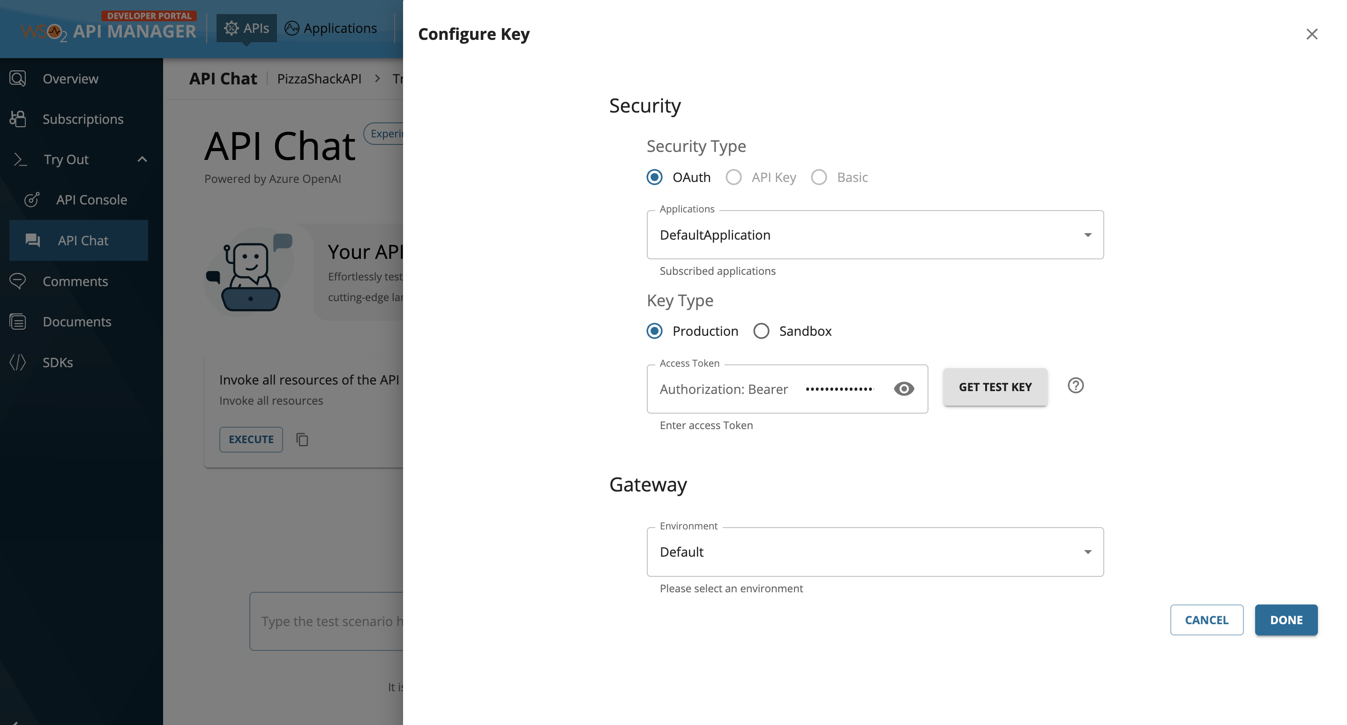
Task: Select Basic security type radio
Action: tap(819, 177)
